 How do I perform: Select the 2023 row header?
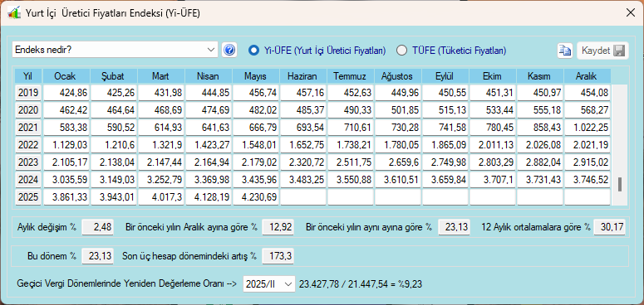[x=28, y=162]
